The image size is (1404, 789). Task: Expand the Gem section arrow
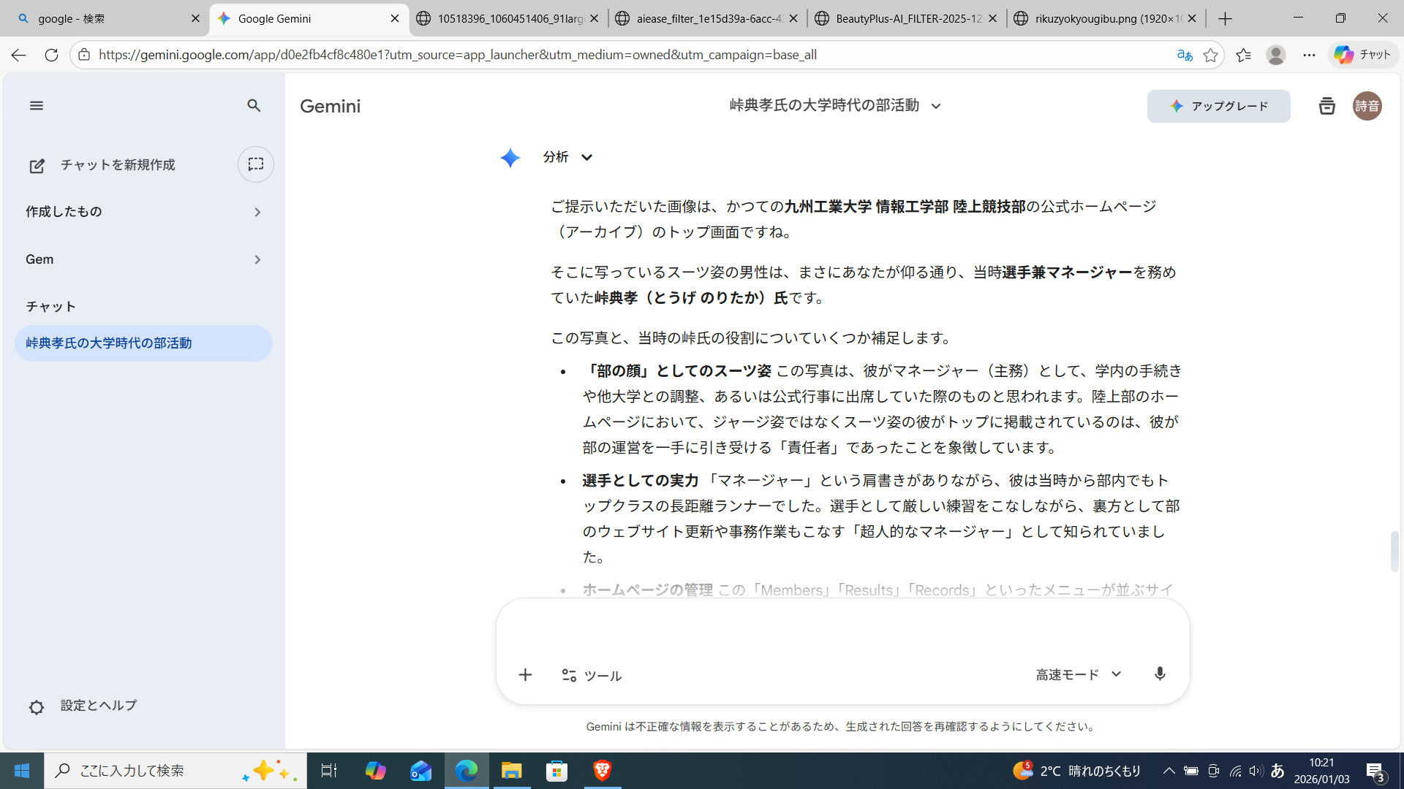(x=257, y=260)
